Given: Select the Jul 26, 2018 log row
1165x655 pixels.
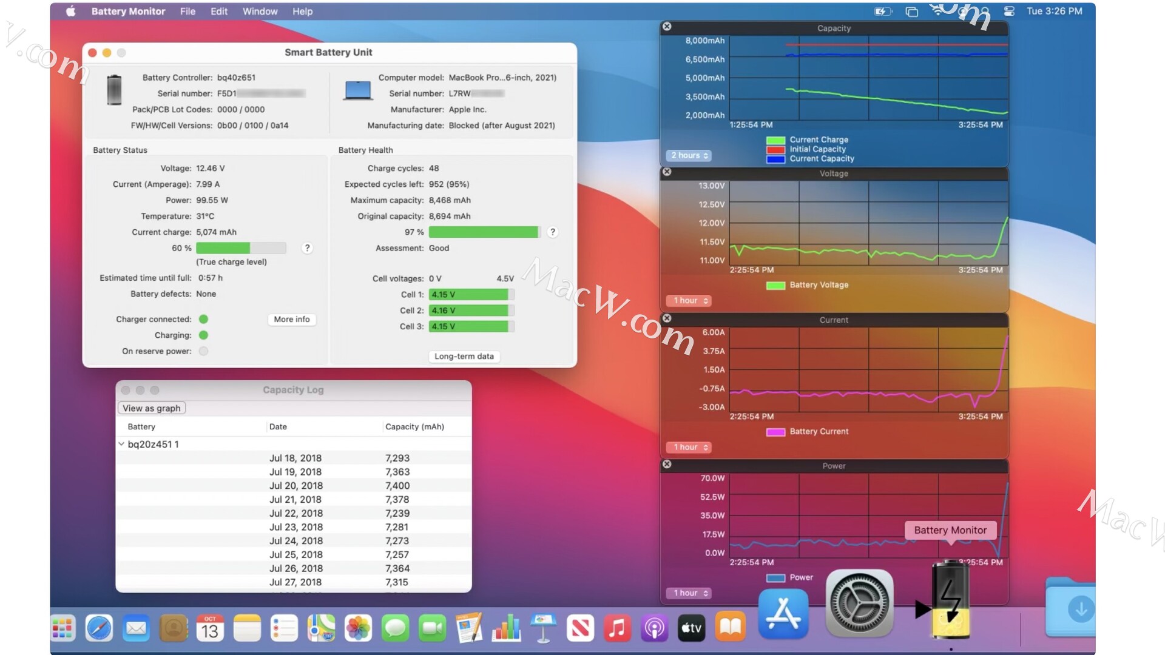Looking at the screenshot, I should 294,568.
